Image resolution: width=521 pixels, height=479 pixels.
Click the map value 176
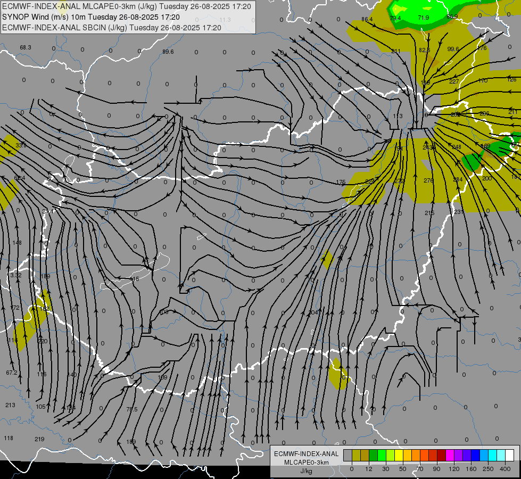[482, 48]
